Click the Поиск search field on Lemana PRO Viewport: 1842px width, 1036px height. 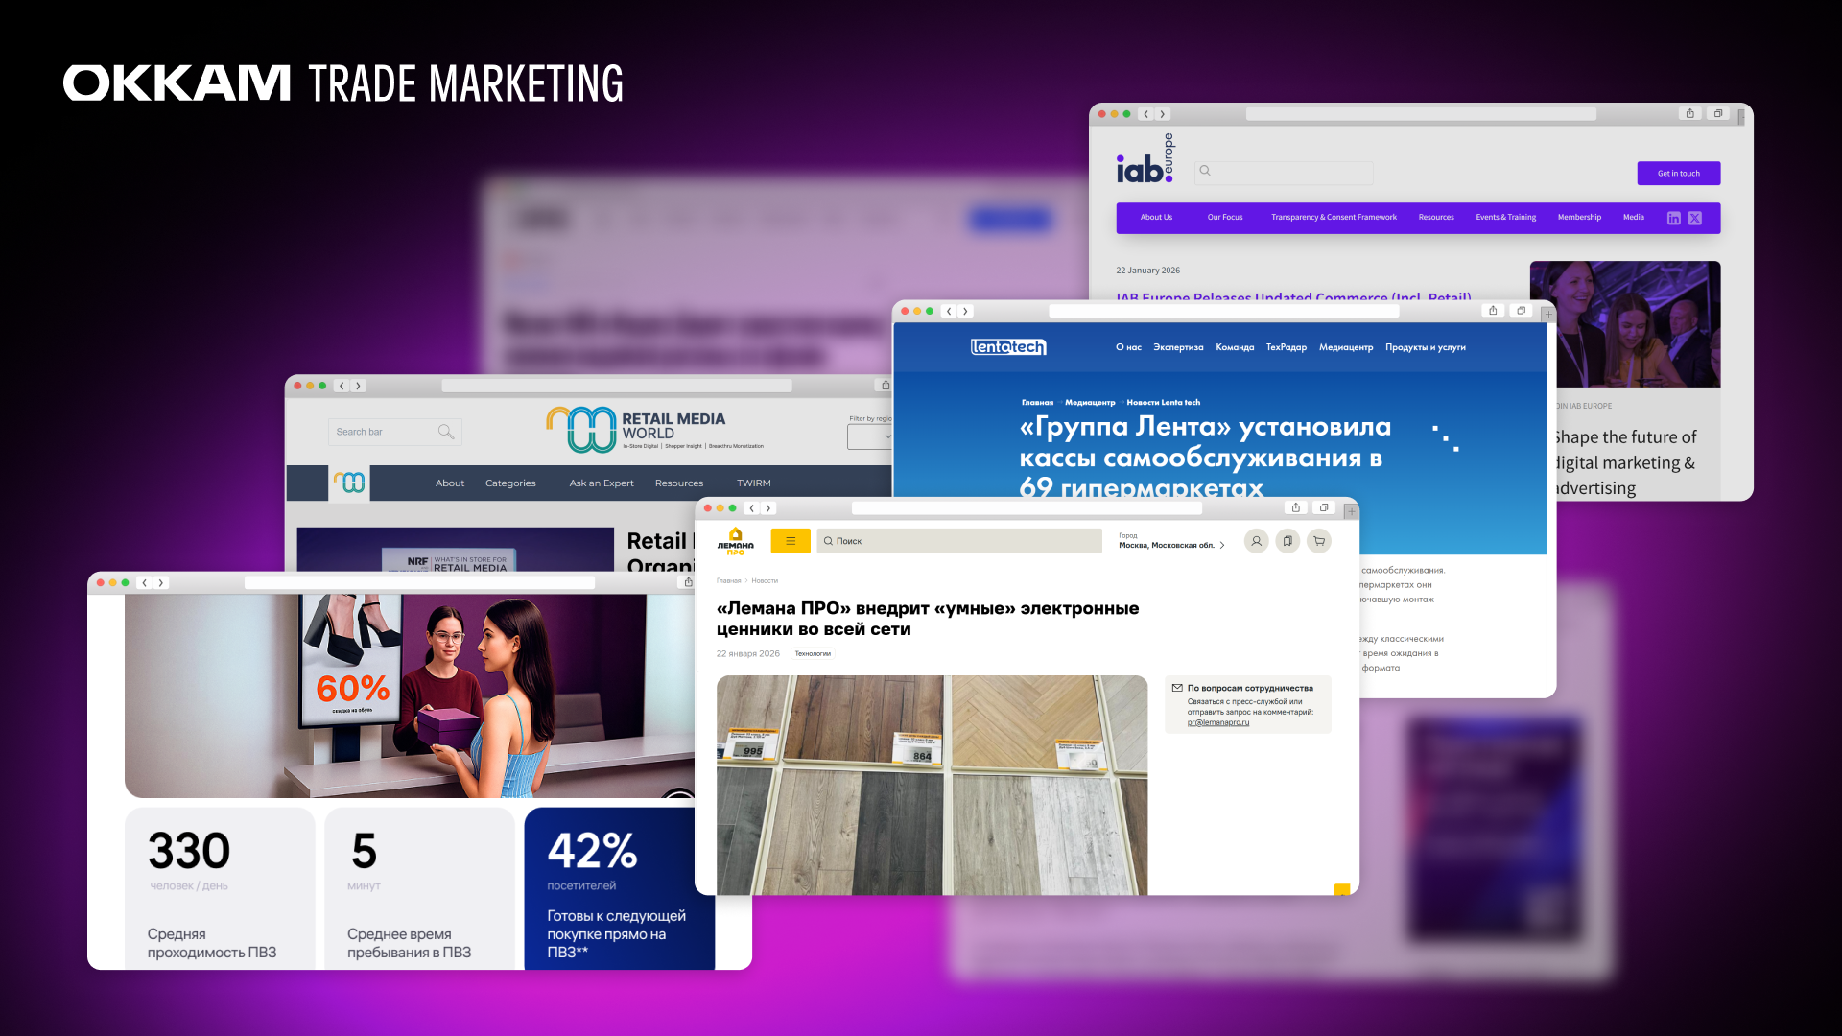click(x=959, y=541)
